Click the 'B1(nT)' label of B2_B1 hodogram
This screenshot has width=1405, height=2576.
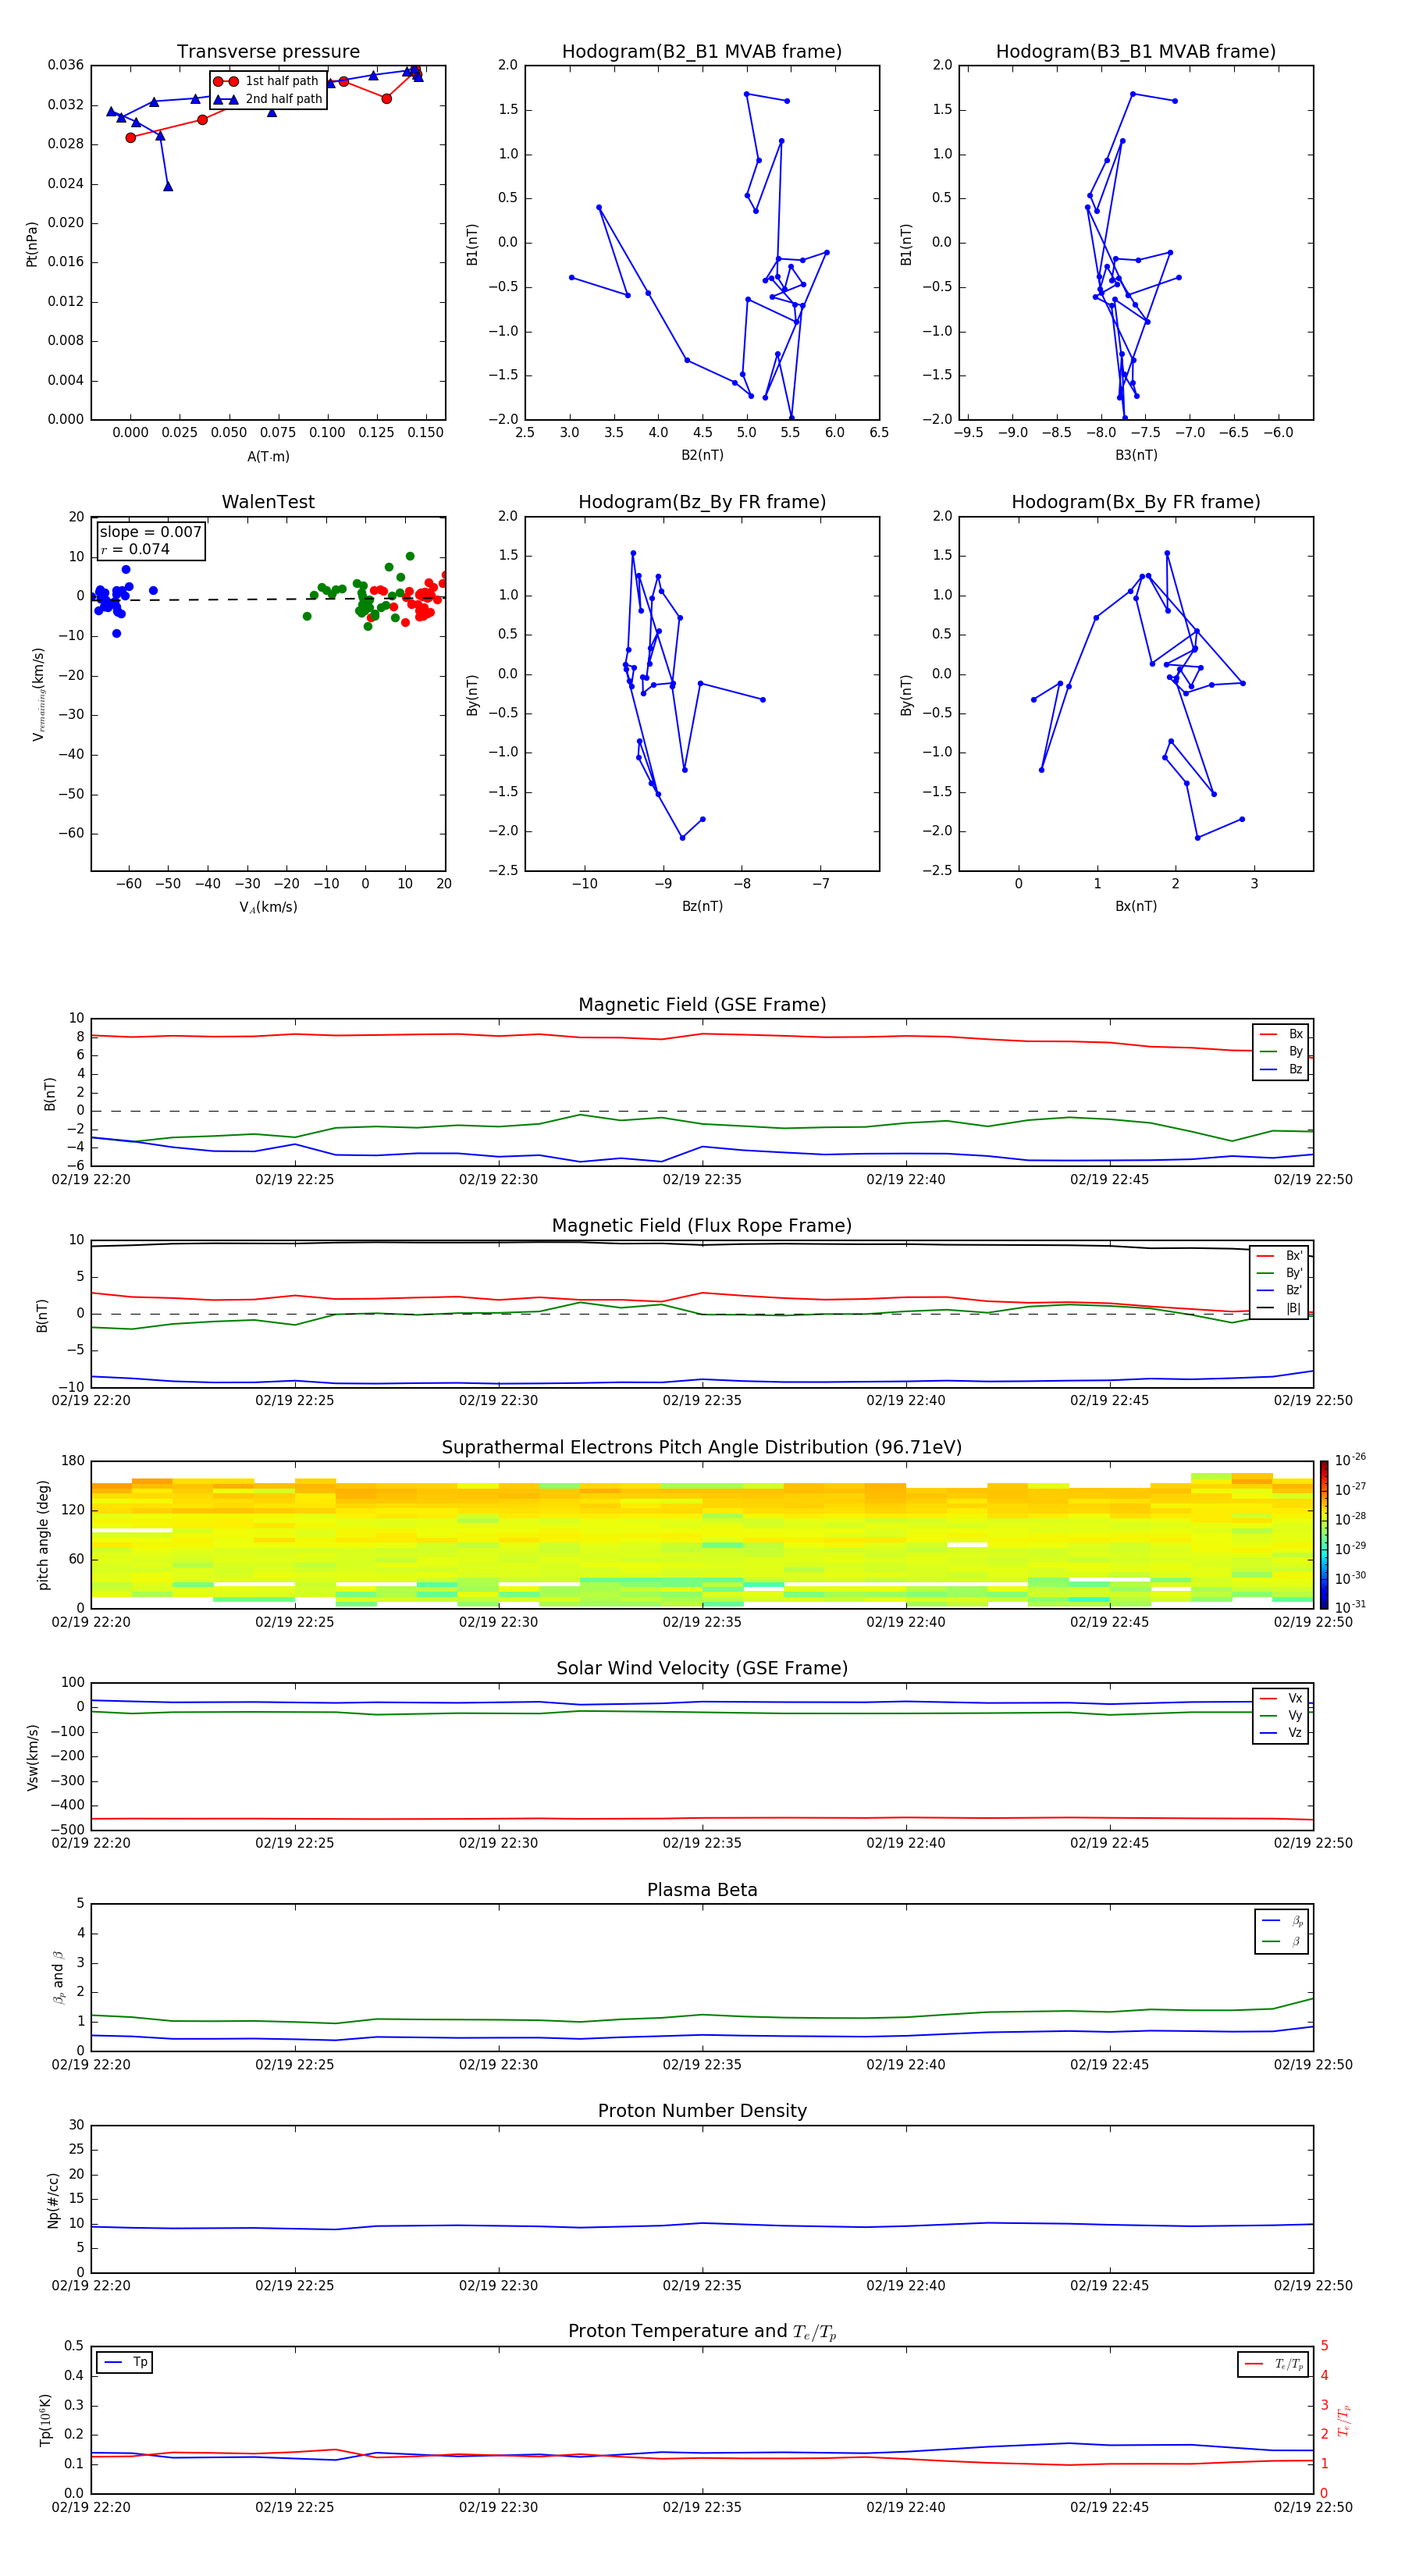[472, 243]
